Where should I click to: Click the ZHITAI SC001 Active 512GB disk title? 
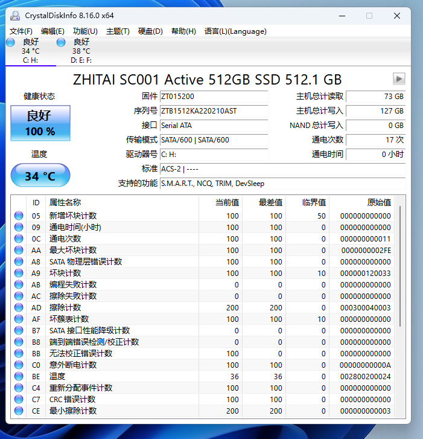[208, 80]
